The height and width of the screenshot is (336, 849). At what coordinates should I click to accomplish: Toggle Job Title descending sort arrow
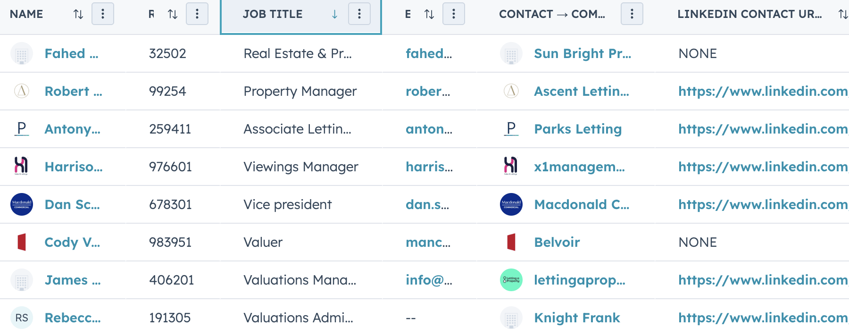pyautogui.click(x=334, y=14)
